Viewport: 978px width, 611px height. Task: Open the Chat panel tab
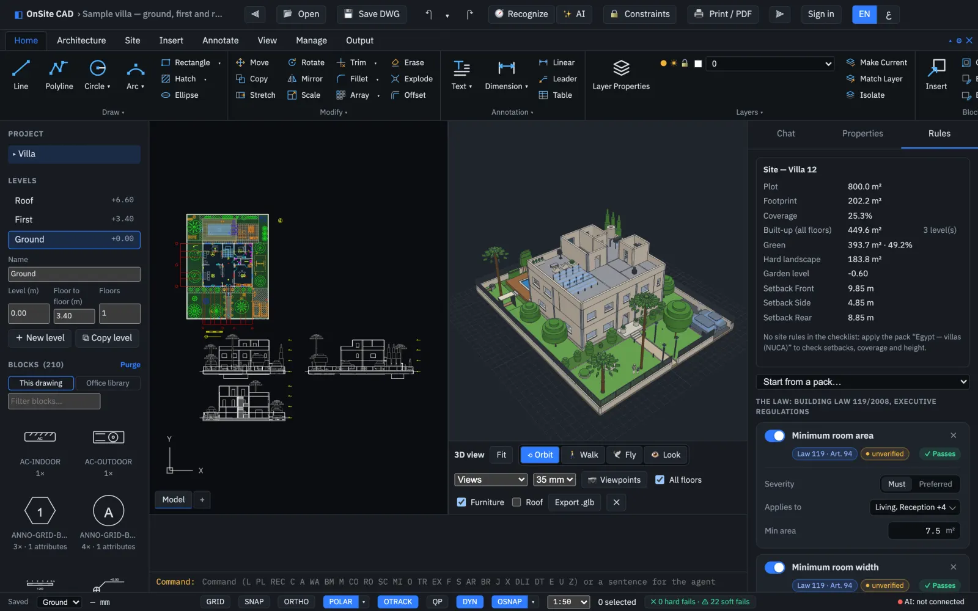coord(786,134)
